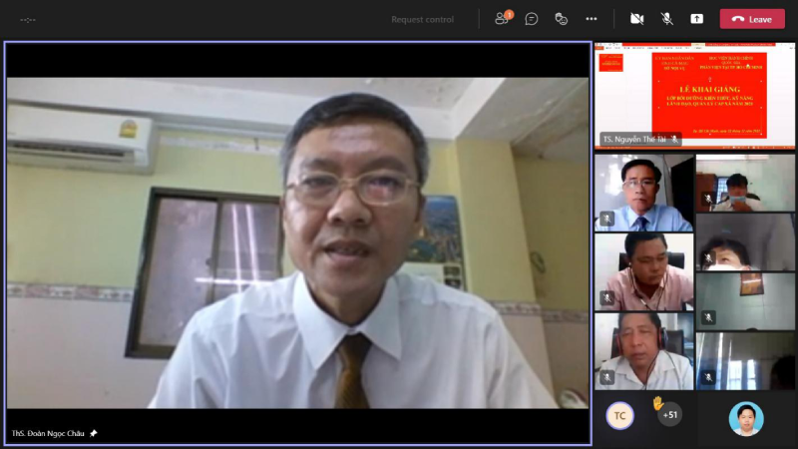Open the meeting chat
This screenshot has height=449, width=798.
532,19
